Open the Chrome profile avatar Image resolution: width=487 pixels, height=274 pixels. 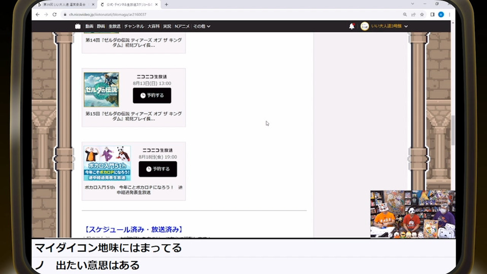tap(441, 15)
